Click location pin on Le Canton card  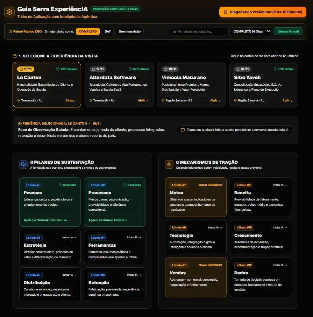pyautogui.click(x=19, y=100)
